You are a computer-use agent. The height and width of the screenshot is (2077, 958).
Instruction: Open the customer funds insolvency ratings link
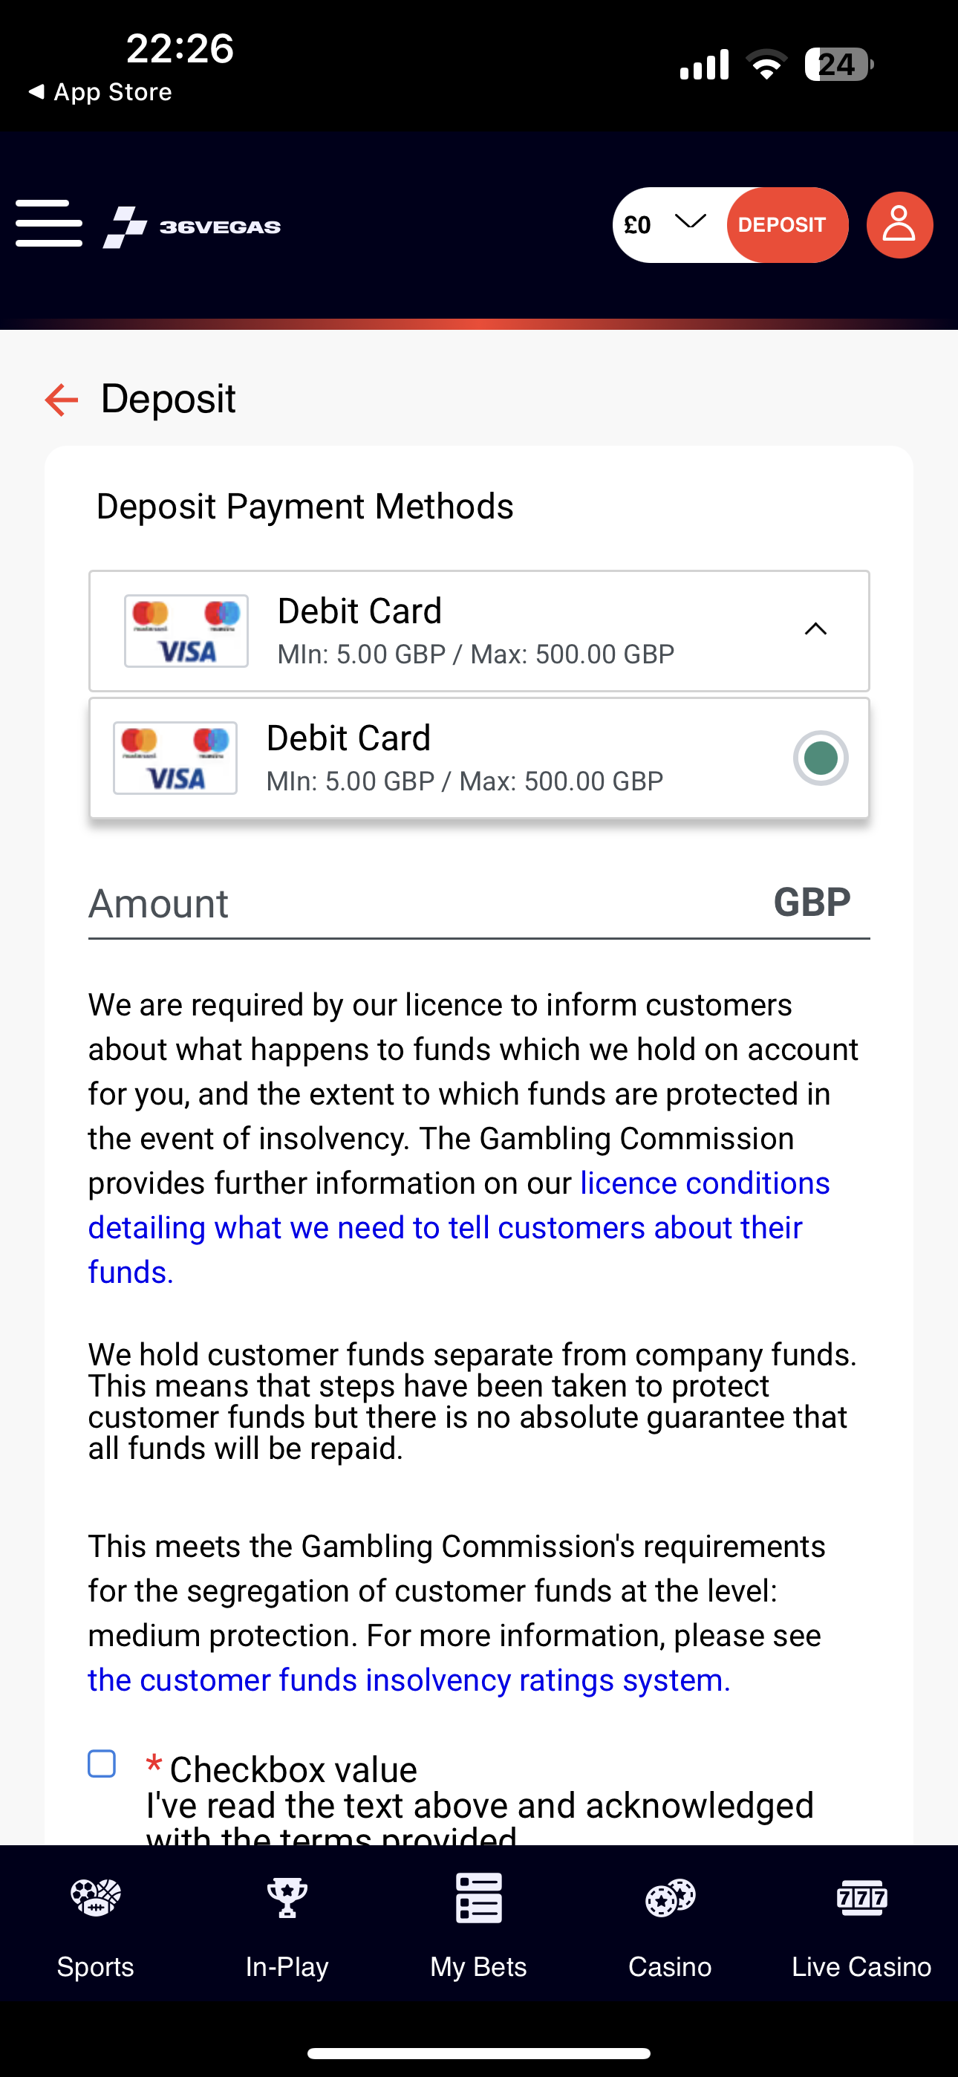[409, 1680]
